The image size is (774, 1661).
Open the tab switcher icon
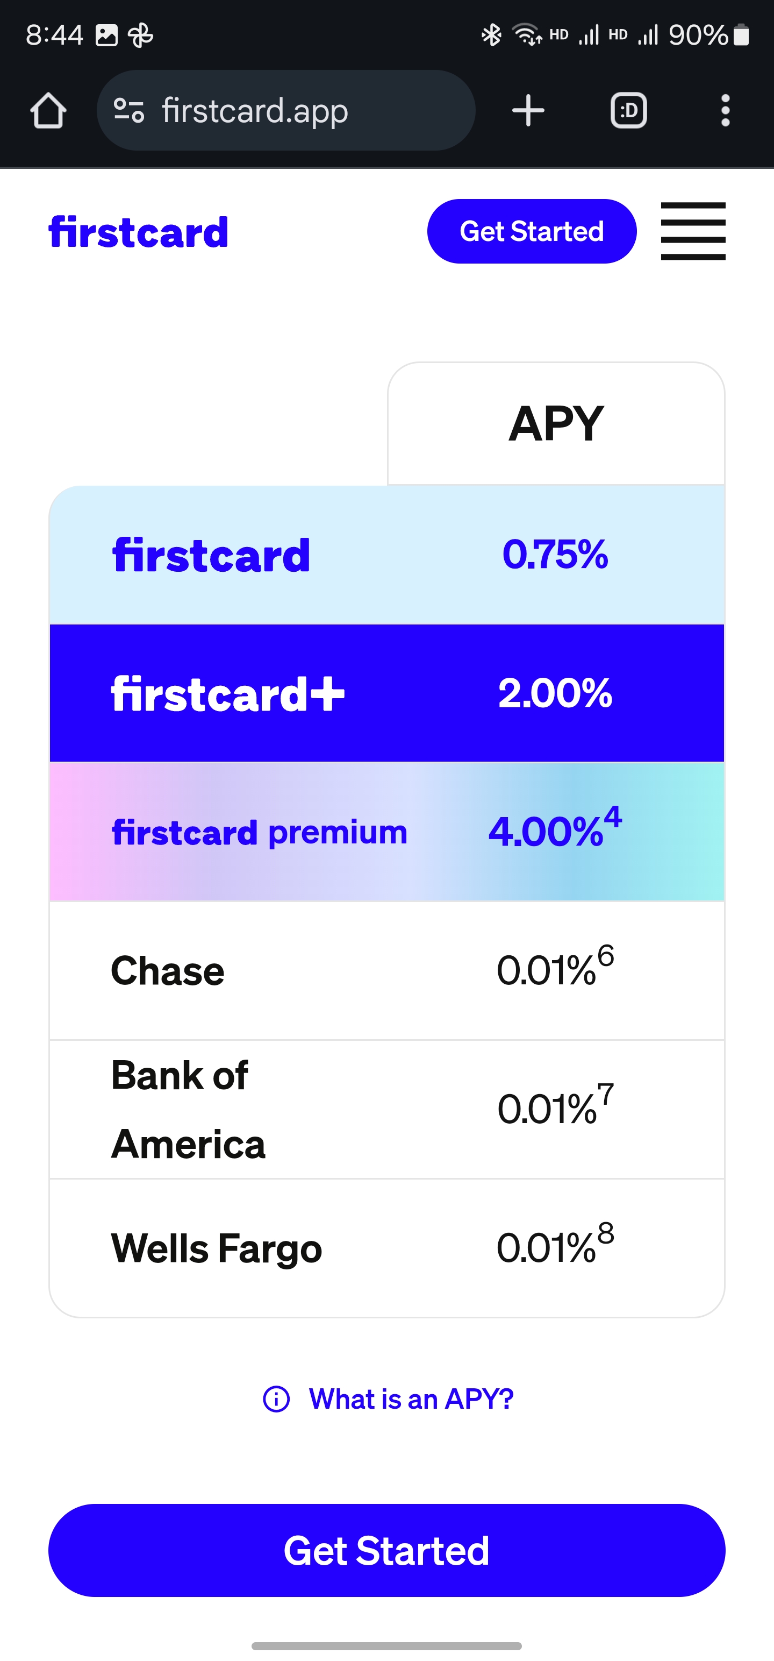click(628, 110)
